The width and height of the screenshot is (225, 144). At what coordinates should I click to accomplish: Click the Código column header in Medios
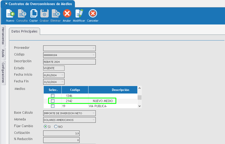[x=75, y=90]
